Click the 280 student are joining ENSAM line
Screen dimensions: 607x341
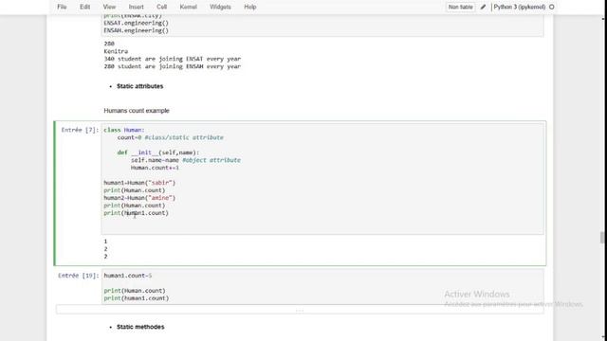tap(173, 66)
